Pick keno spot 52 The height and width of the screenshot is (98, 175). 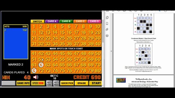(x=41, y=59)
